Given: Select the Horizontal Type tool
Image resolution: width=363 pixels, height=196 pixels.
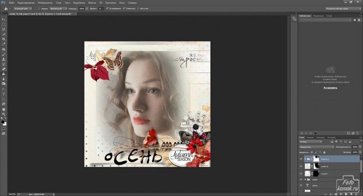Looking at the screenshot, I should point(4,94).
